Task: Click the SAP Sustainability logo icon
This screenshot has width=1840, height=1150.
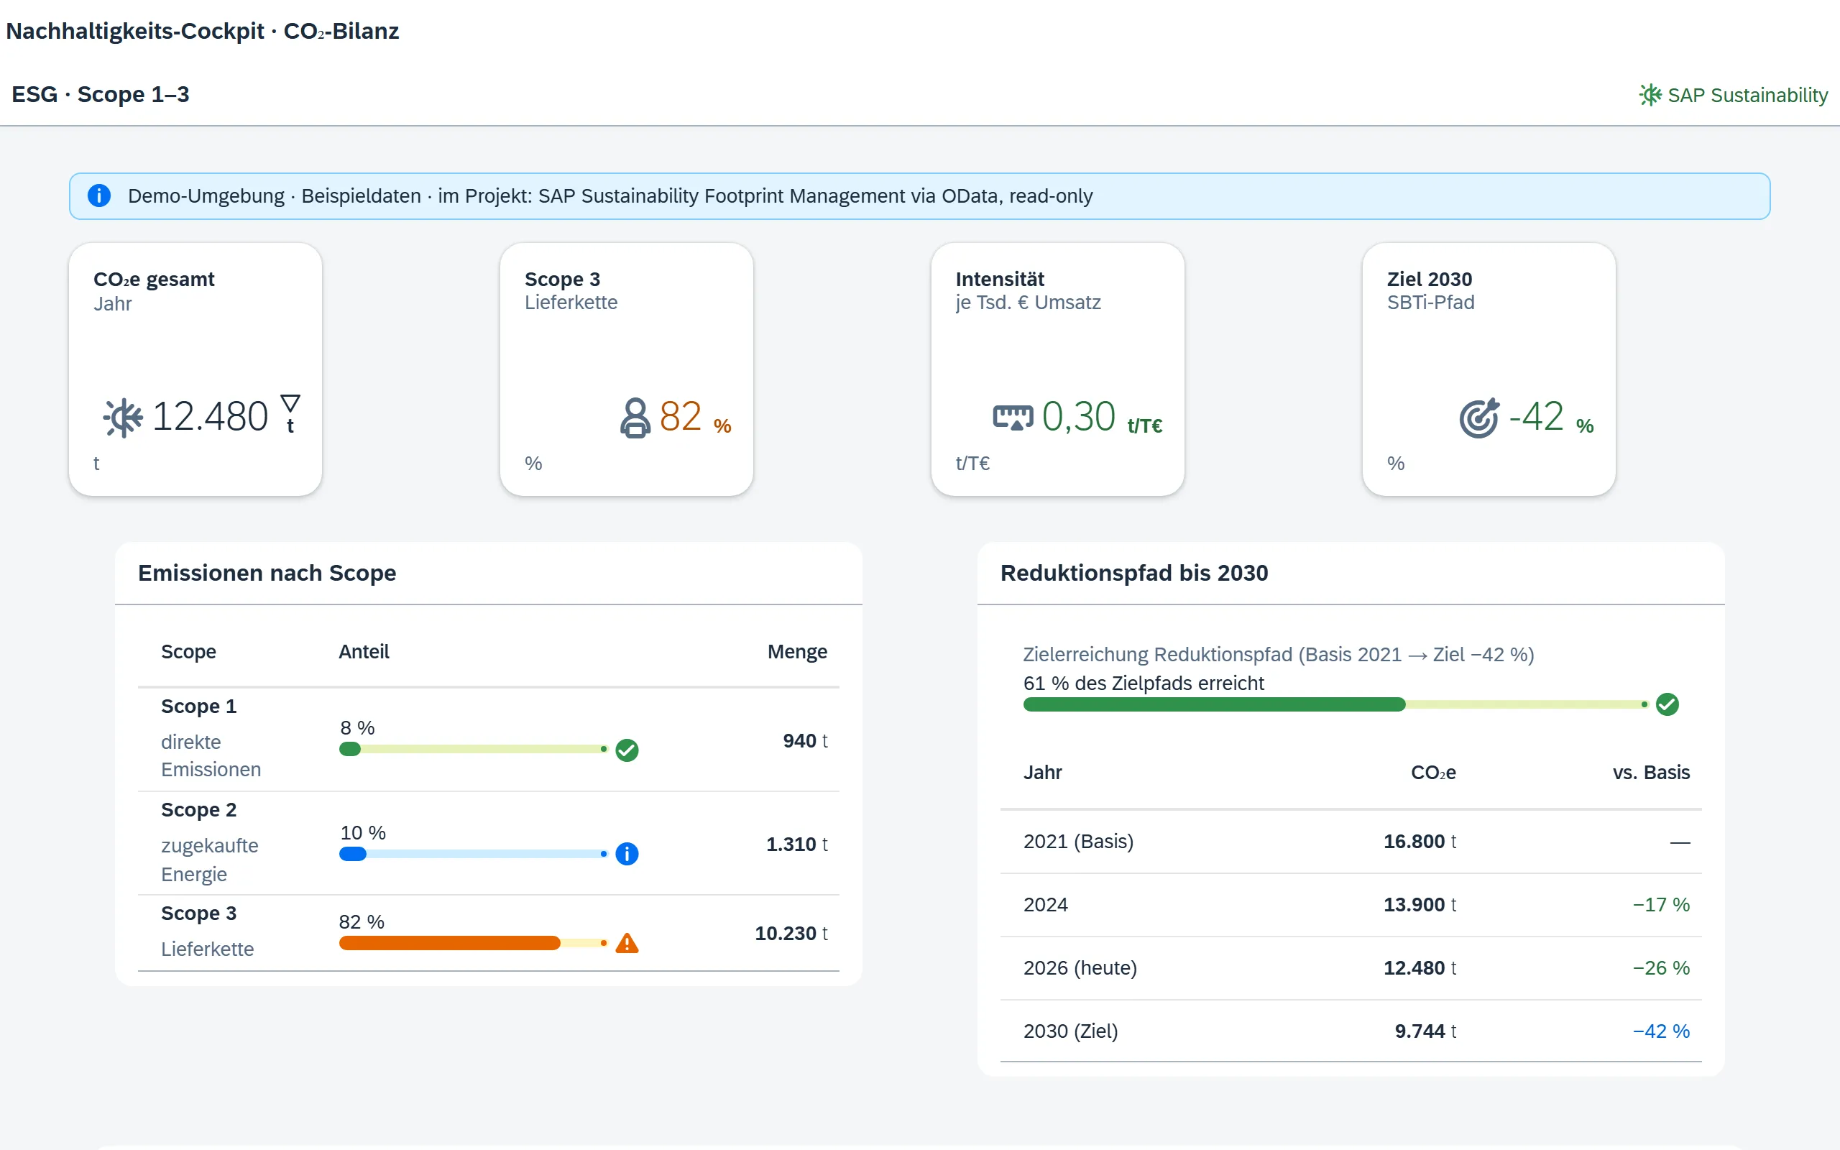Action: coord(1650,95)
